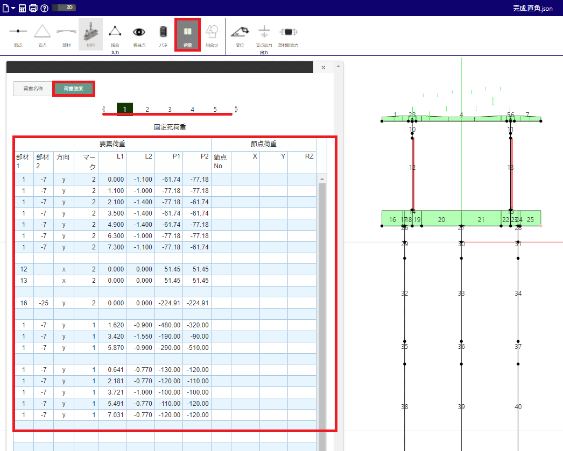
Task: Go to load case page 4
Action: click(x=193, y=109)
